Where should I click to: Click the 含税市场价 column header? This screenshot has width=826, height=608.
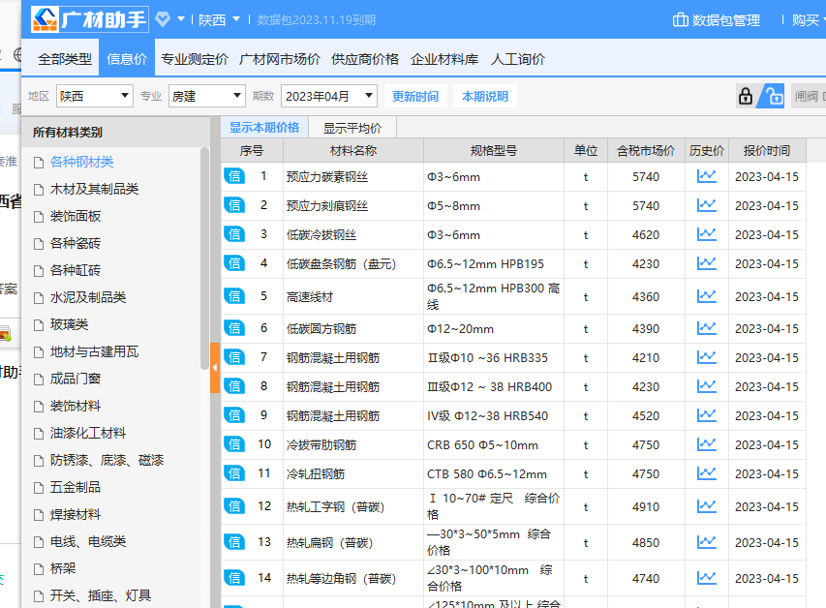coord(646,151)
